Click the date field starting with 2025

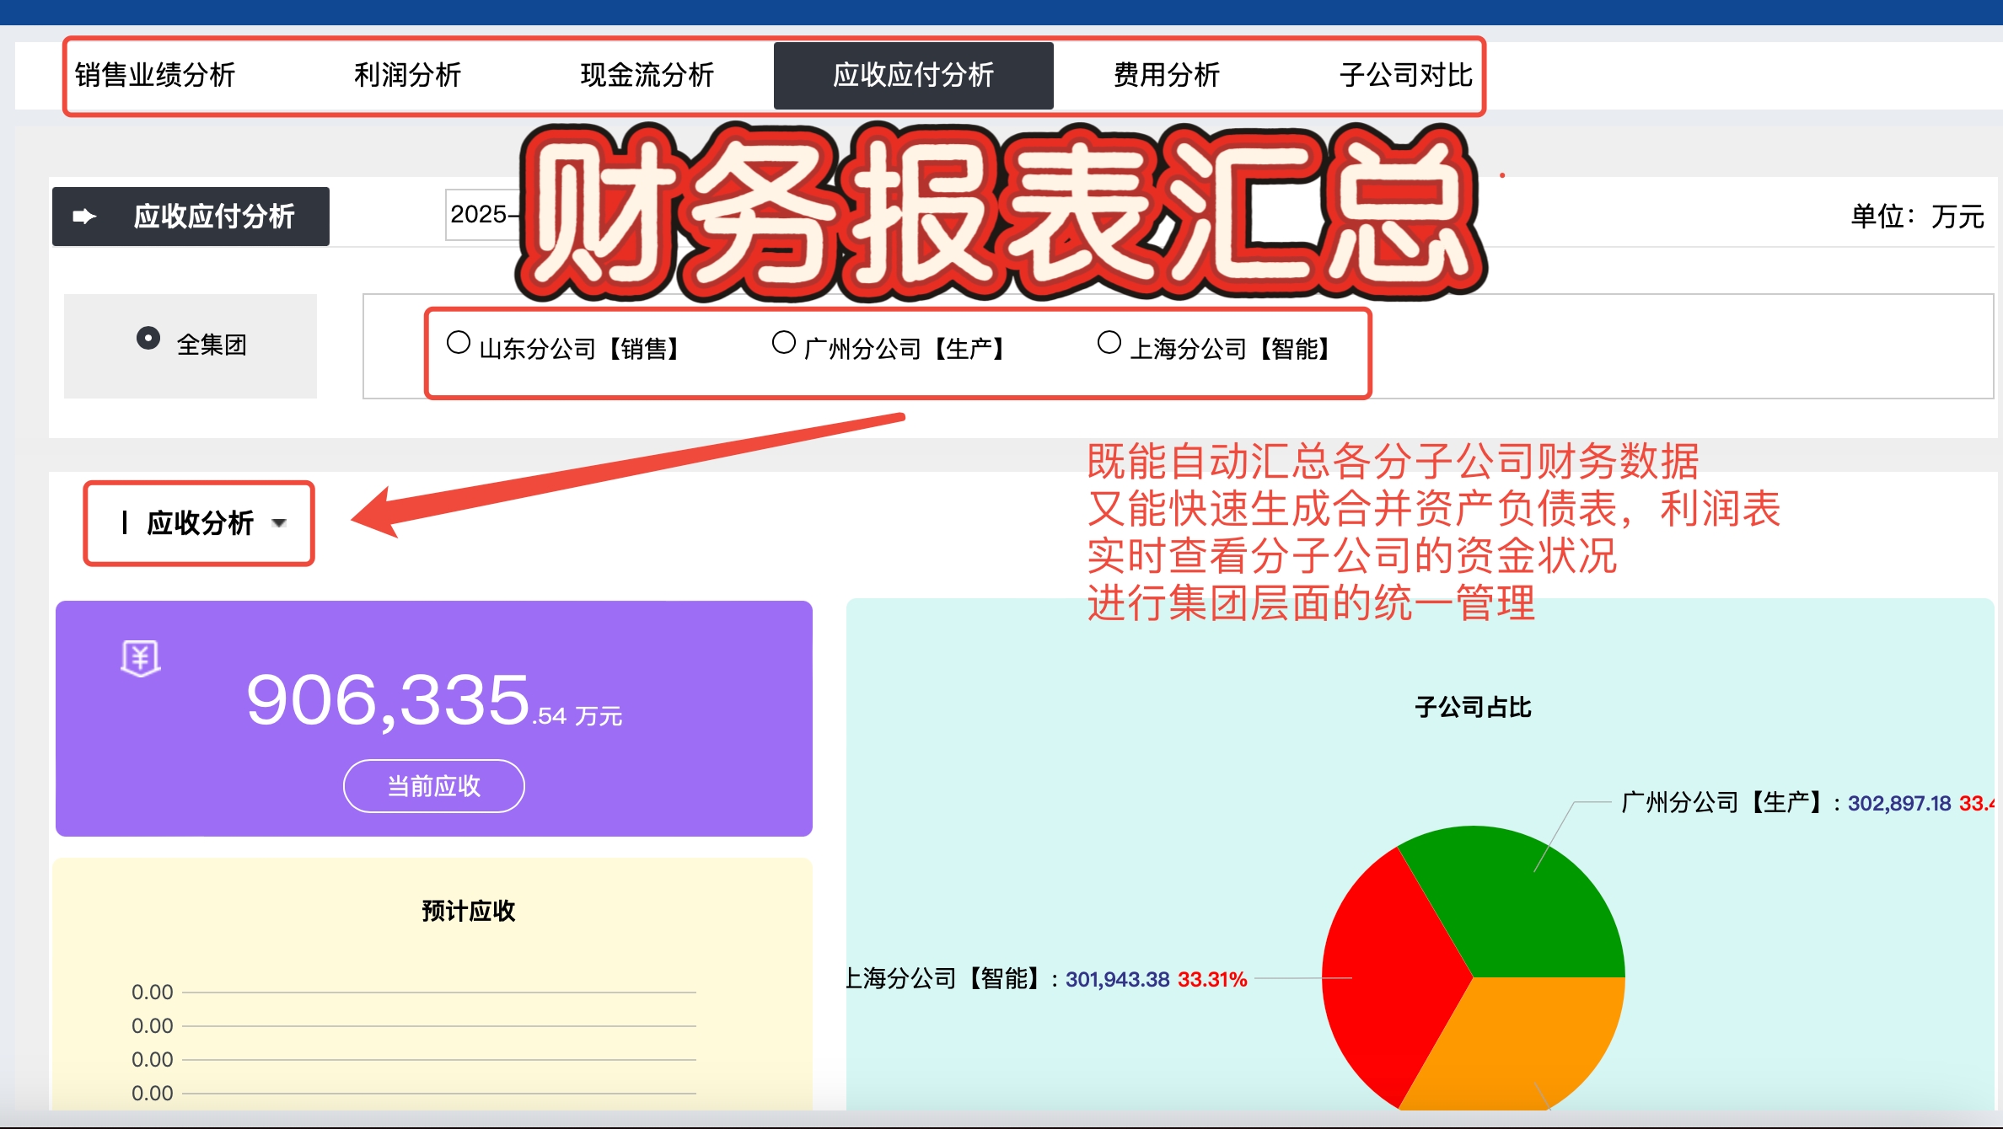[482, 215]
